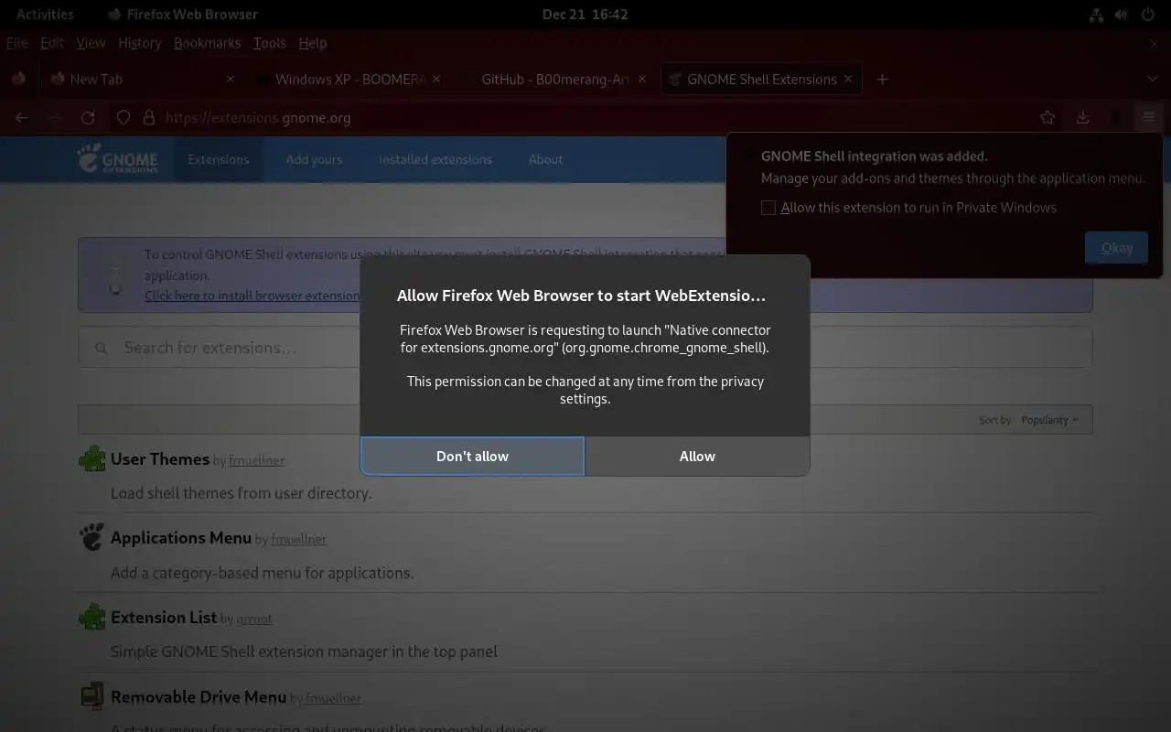Switch to the Windows XP - BOOMERA tab
Viewport: 1171px width, 732px height.
point(348,80)
